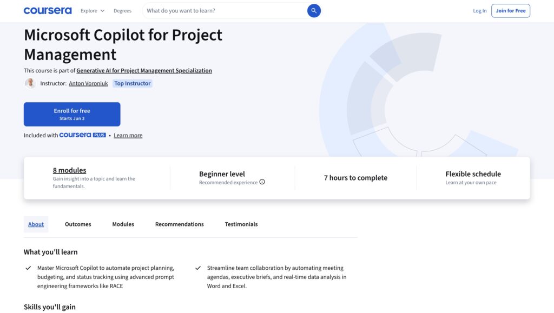Click the 'Streamline team collaboration' learning point
Screen dimensions: 554x313
(x=276, y=277)
